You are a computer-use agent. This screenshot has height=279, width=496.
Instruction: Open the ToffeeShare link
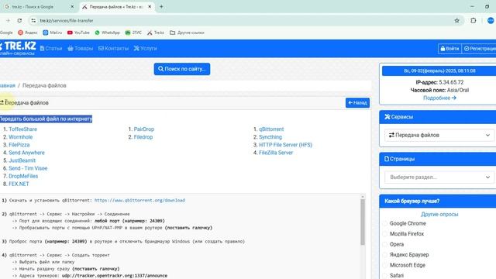click(22, 129)
